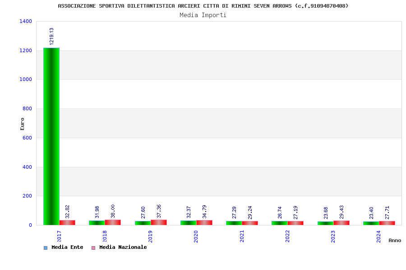
Task: Click the Media Importi chart subtitle
Action: (203, 15)
